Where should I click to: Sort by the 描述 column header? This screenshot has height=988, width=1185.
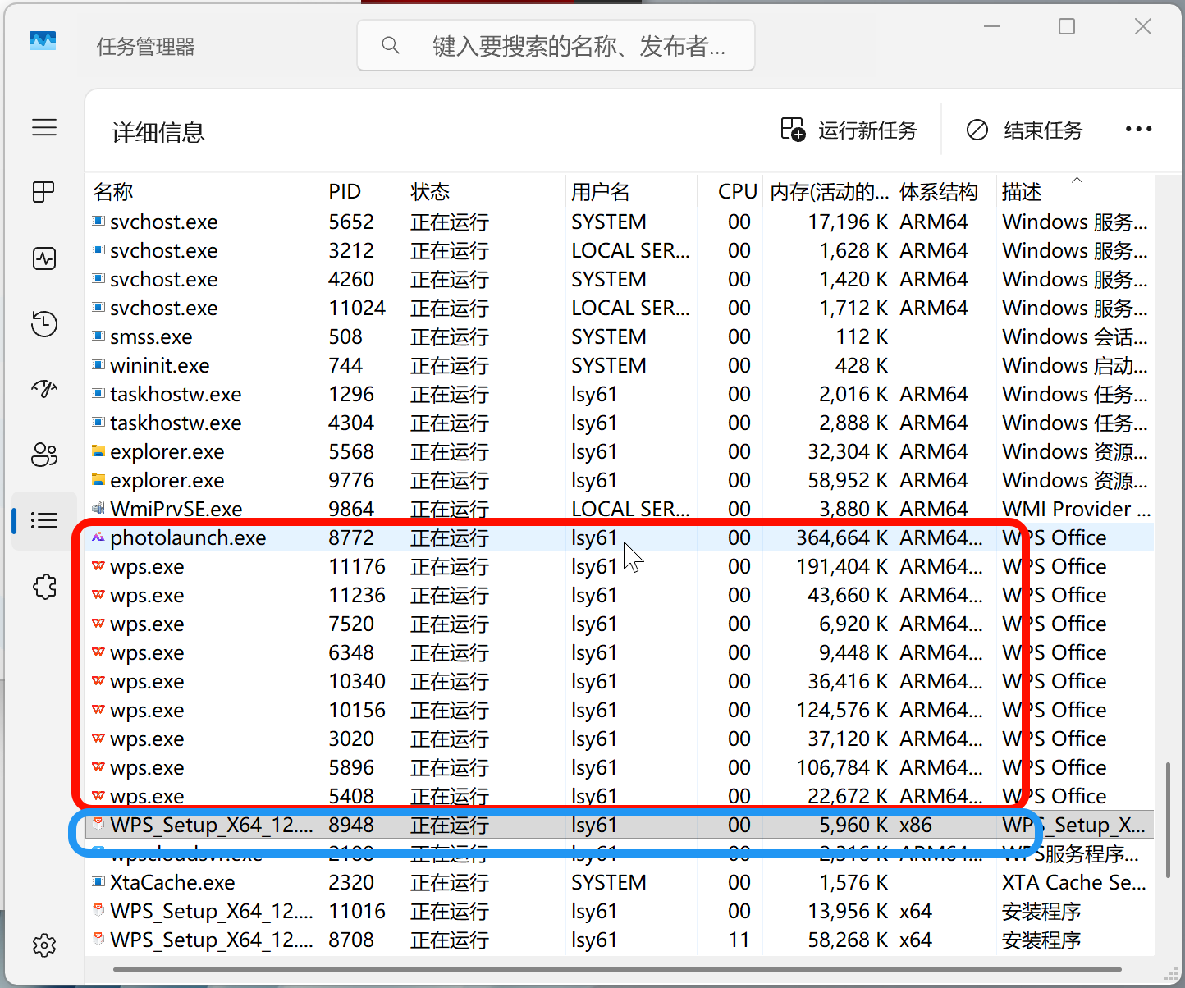tap(1076, 191)
